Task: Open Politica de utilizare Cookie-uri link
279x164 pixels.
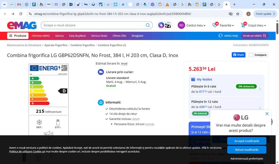Action: click(27, 151)
